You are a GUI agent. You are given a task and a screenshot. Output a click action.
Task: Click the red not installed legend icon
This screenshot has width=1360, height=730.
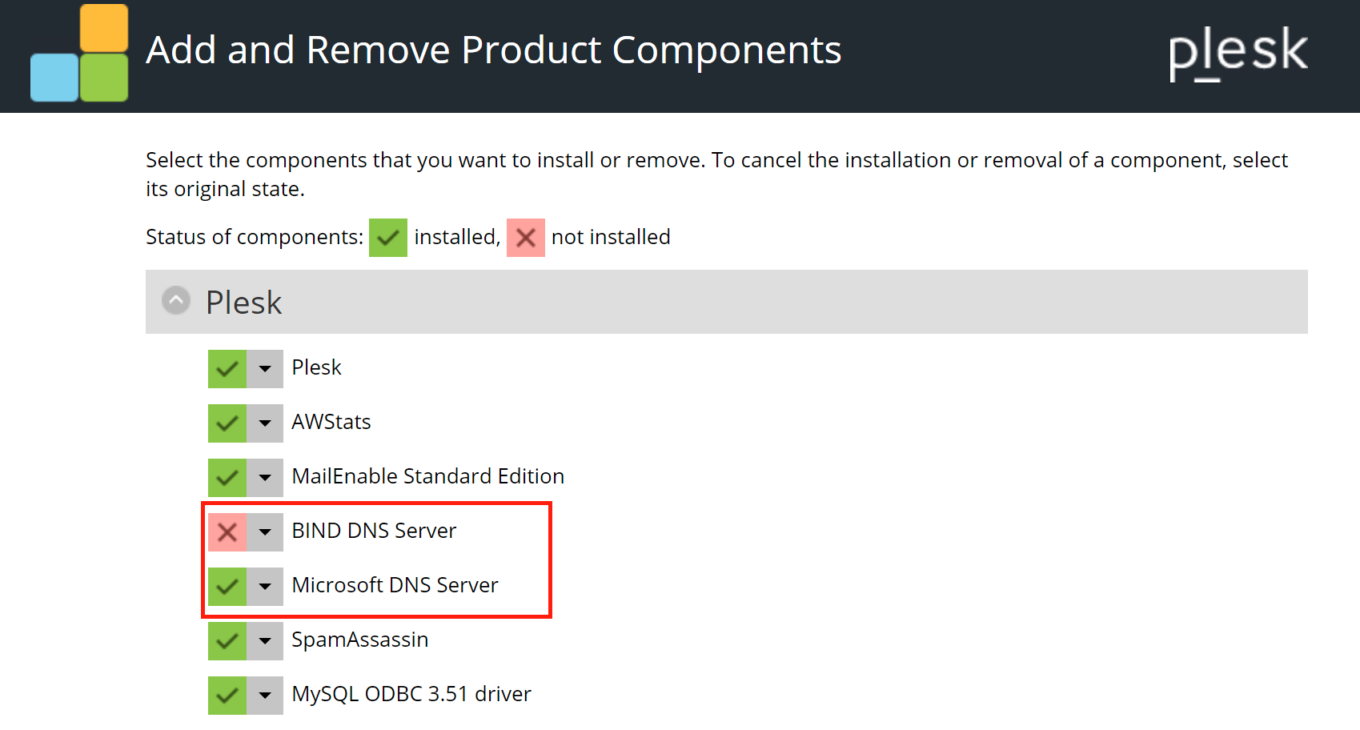click(526, 238)
